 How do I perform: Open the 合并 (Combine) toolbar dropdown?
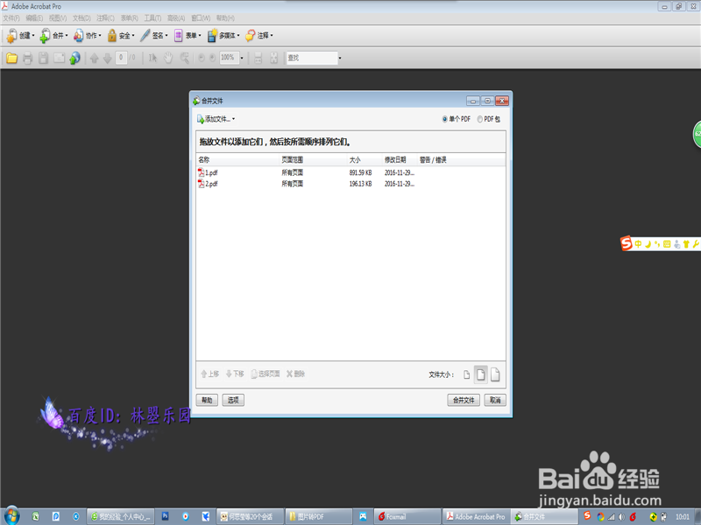(53, 35)
